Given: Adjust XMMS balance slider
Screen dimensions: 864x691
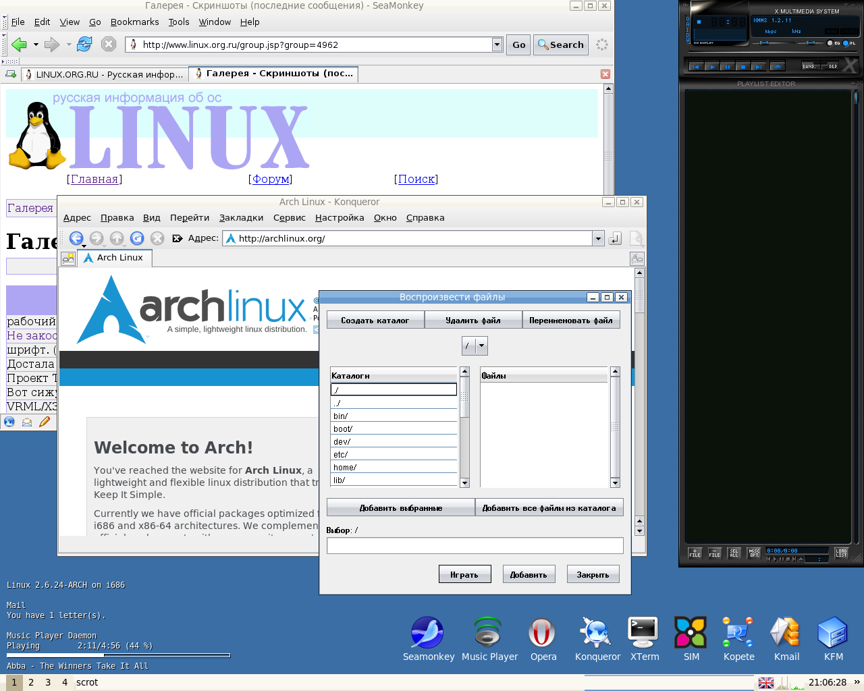Looking at the screenshot, I should [812, 43].
